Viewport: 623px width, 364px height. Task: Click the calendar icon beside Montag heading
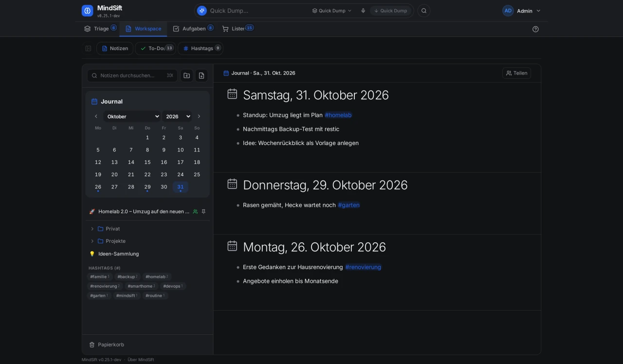pos(232,246)
